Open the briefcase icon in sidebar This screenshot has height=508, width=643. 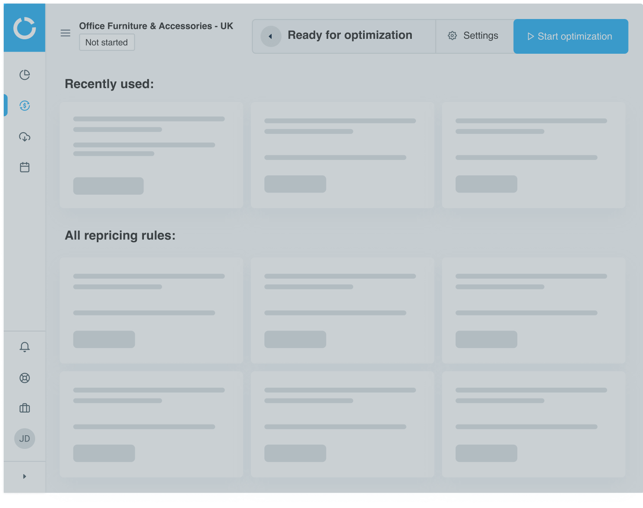(x=25, y=408)
